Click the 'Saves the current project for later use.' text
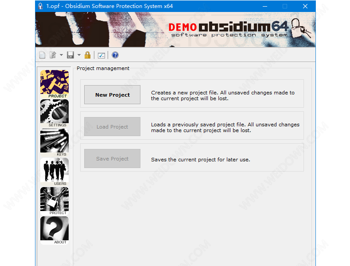Image resolution: width=350 pixels, height=266 pixels. (x=200, y=160)
